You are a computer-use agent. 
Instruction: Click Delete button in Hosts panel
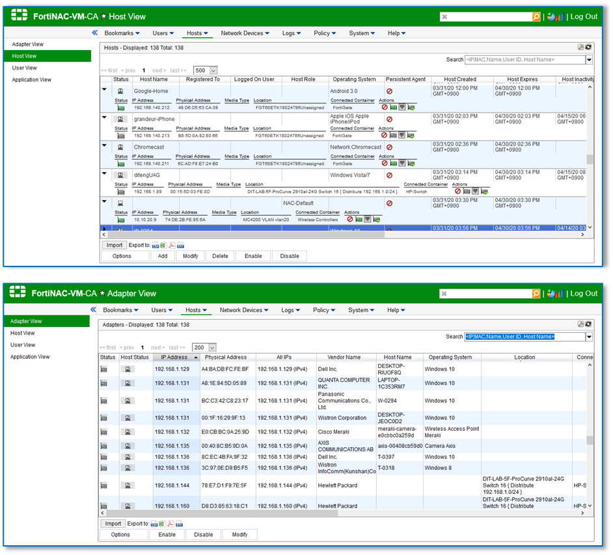click(220, 256)
